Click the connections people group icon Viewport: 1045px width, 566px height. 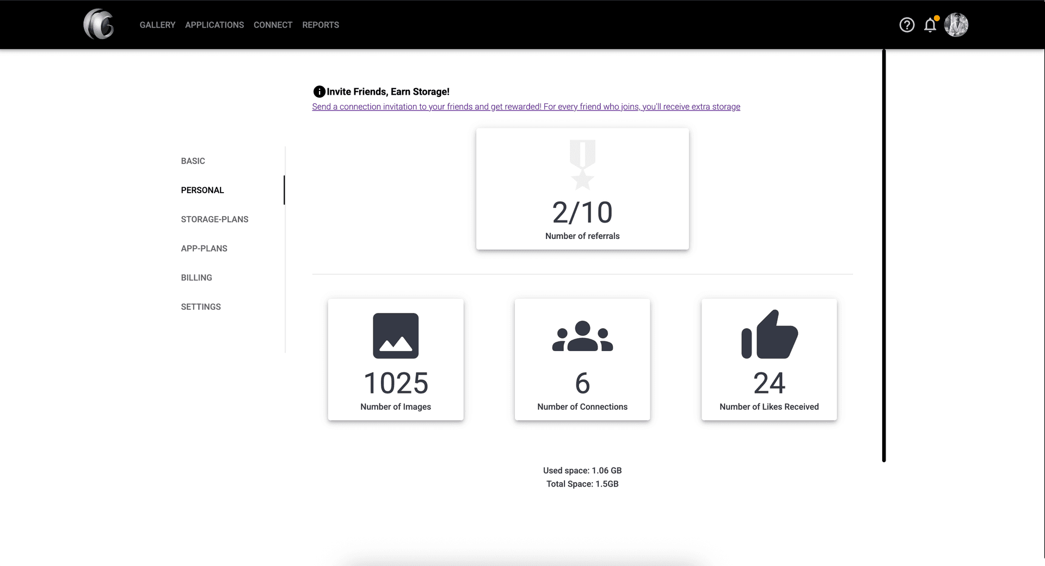pyautogui.click(x=582, y=336)
